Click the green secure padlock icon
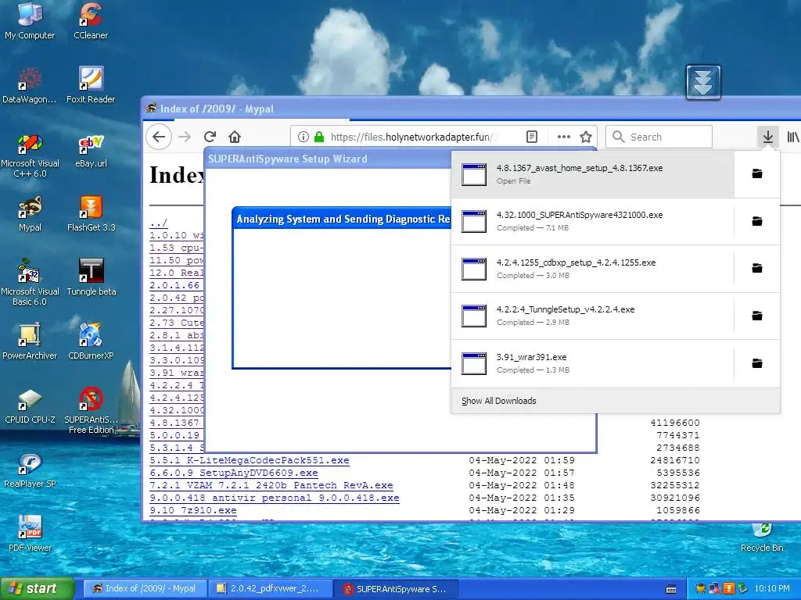This screenshot has height=600, width=801. [319, 137]
